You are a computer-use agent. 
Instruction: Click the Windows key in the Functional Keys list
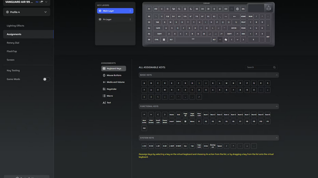click(x=185, y=121)
